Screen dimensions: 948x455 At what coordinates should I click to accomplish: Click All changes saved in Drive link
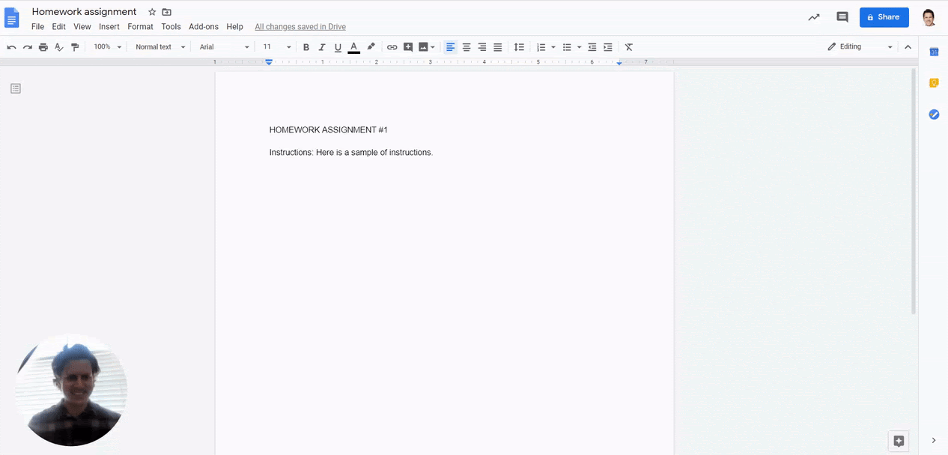[300, 27]
